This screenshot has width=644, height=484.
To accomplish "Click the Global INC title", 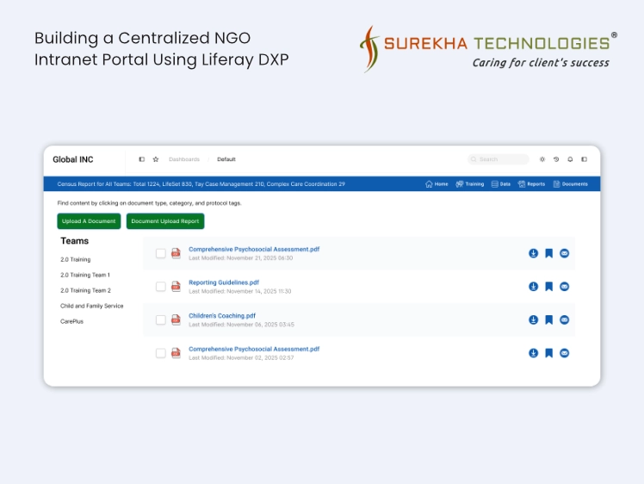I will (73, 159).
